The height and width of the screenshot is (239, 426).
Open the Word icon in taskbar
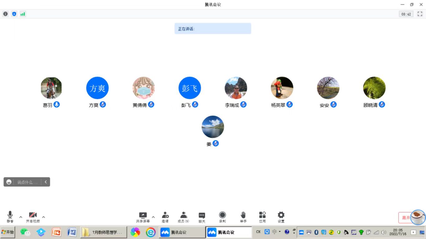[x=72, y=232]
